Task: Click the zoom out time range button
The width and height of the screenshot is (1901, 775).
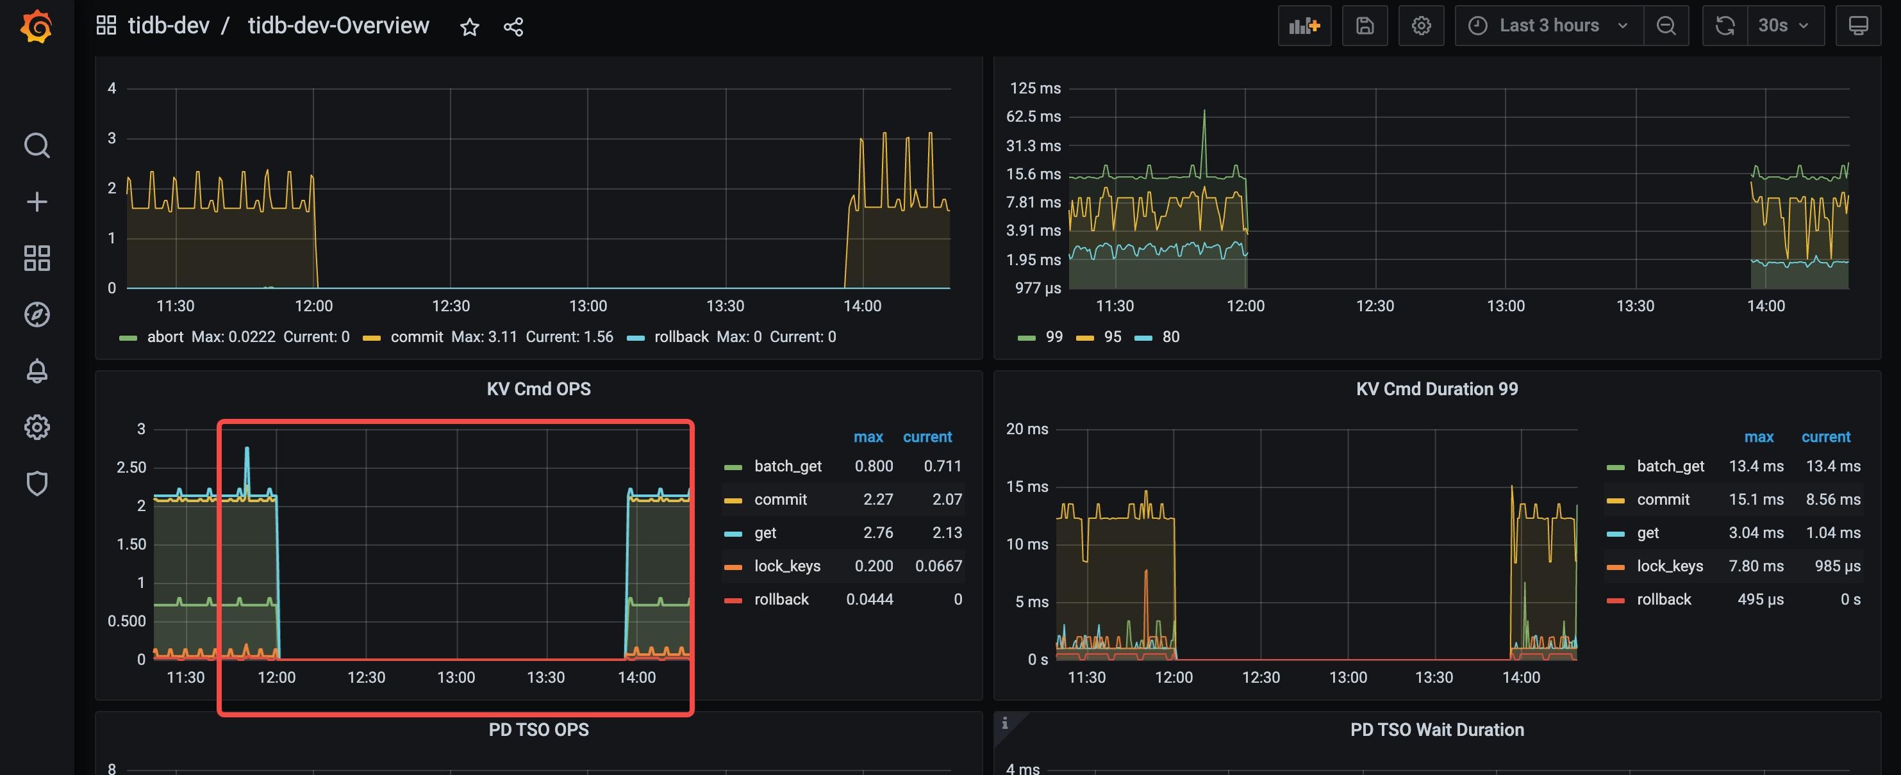Action: point(1666,26)
